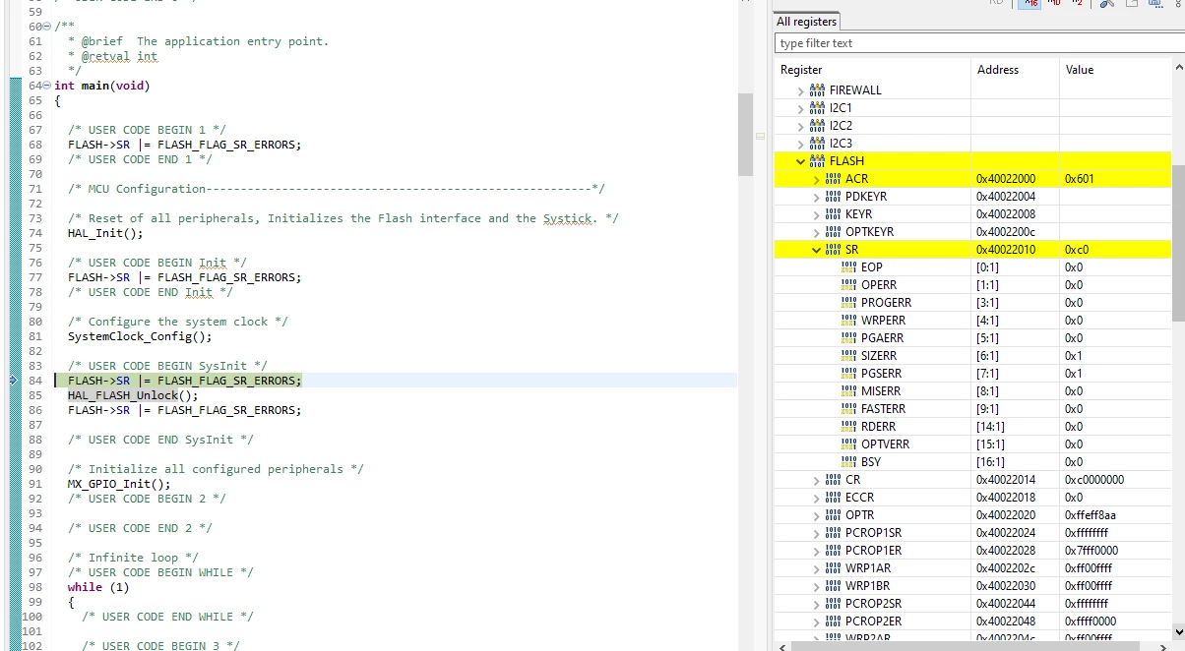
Task: Fold the main function at line 64
Action: pyautogui.click(x=46, y=86)
